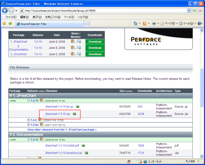Open release notes icon for 1.0.8a release
This screenshot has height=165, width=205.
point(42,124)
